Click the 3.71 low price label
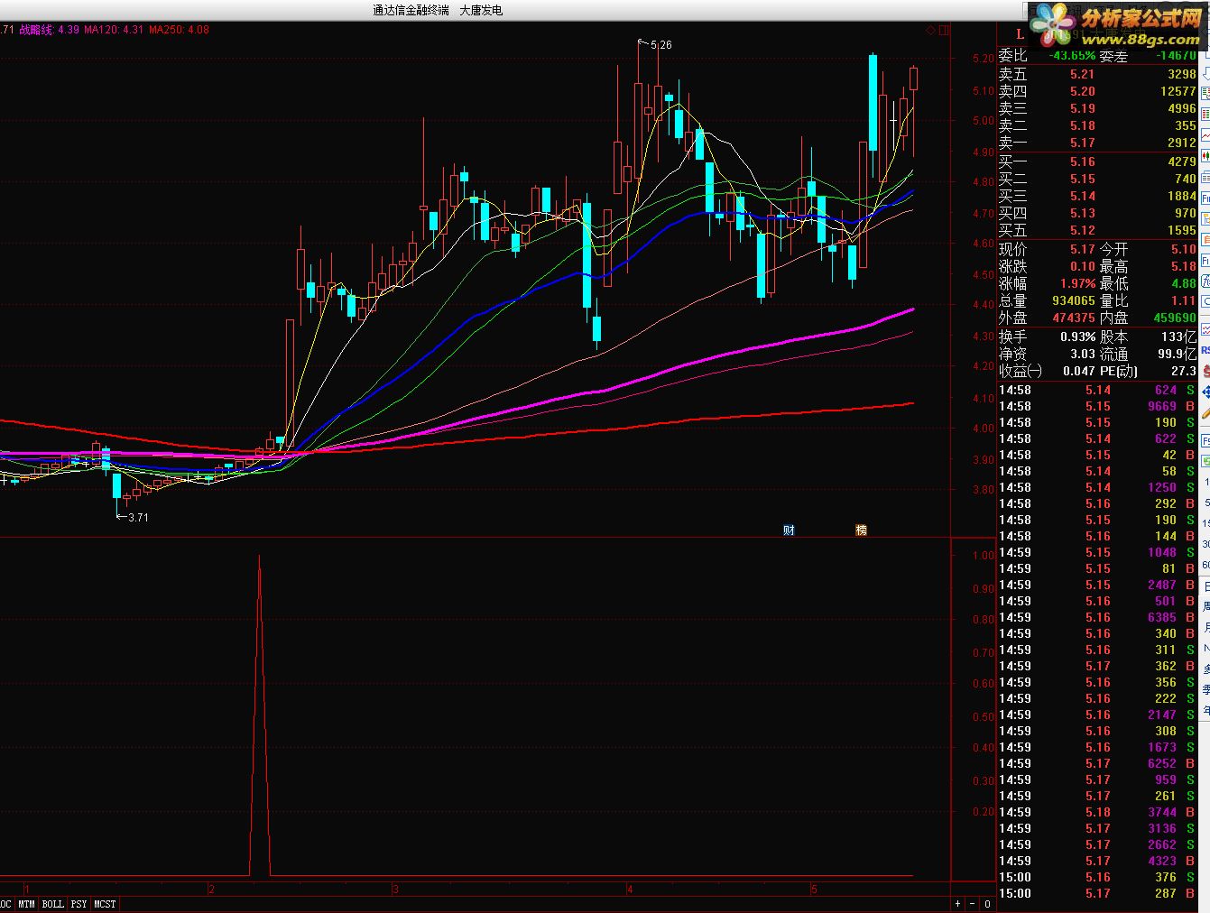Screen dimensions: 1210x913 click(x=138, y=518)
